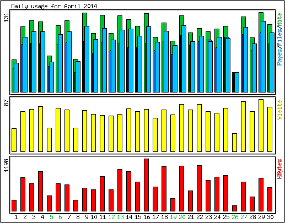
Task: Select the cyan files bar for day 29
Action: pyautogui.click(x=264, y=57)
